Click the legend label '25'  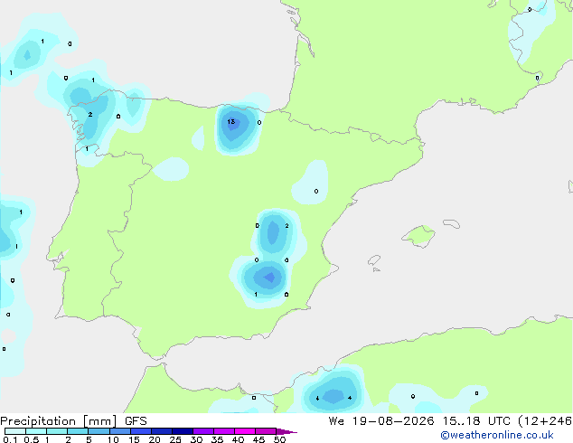(175, 439)
